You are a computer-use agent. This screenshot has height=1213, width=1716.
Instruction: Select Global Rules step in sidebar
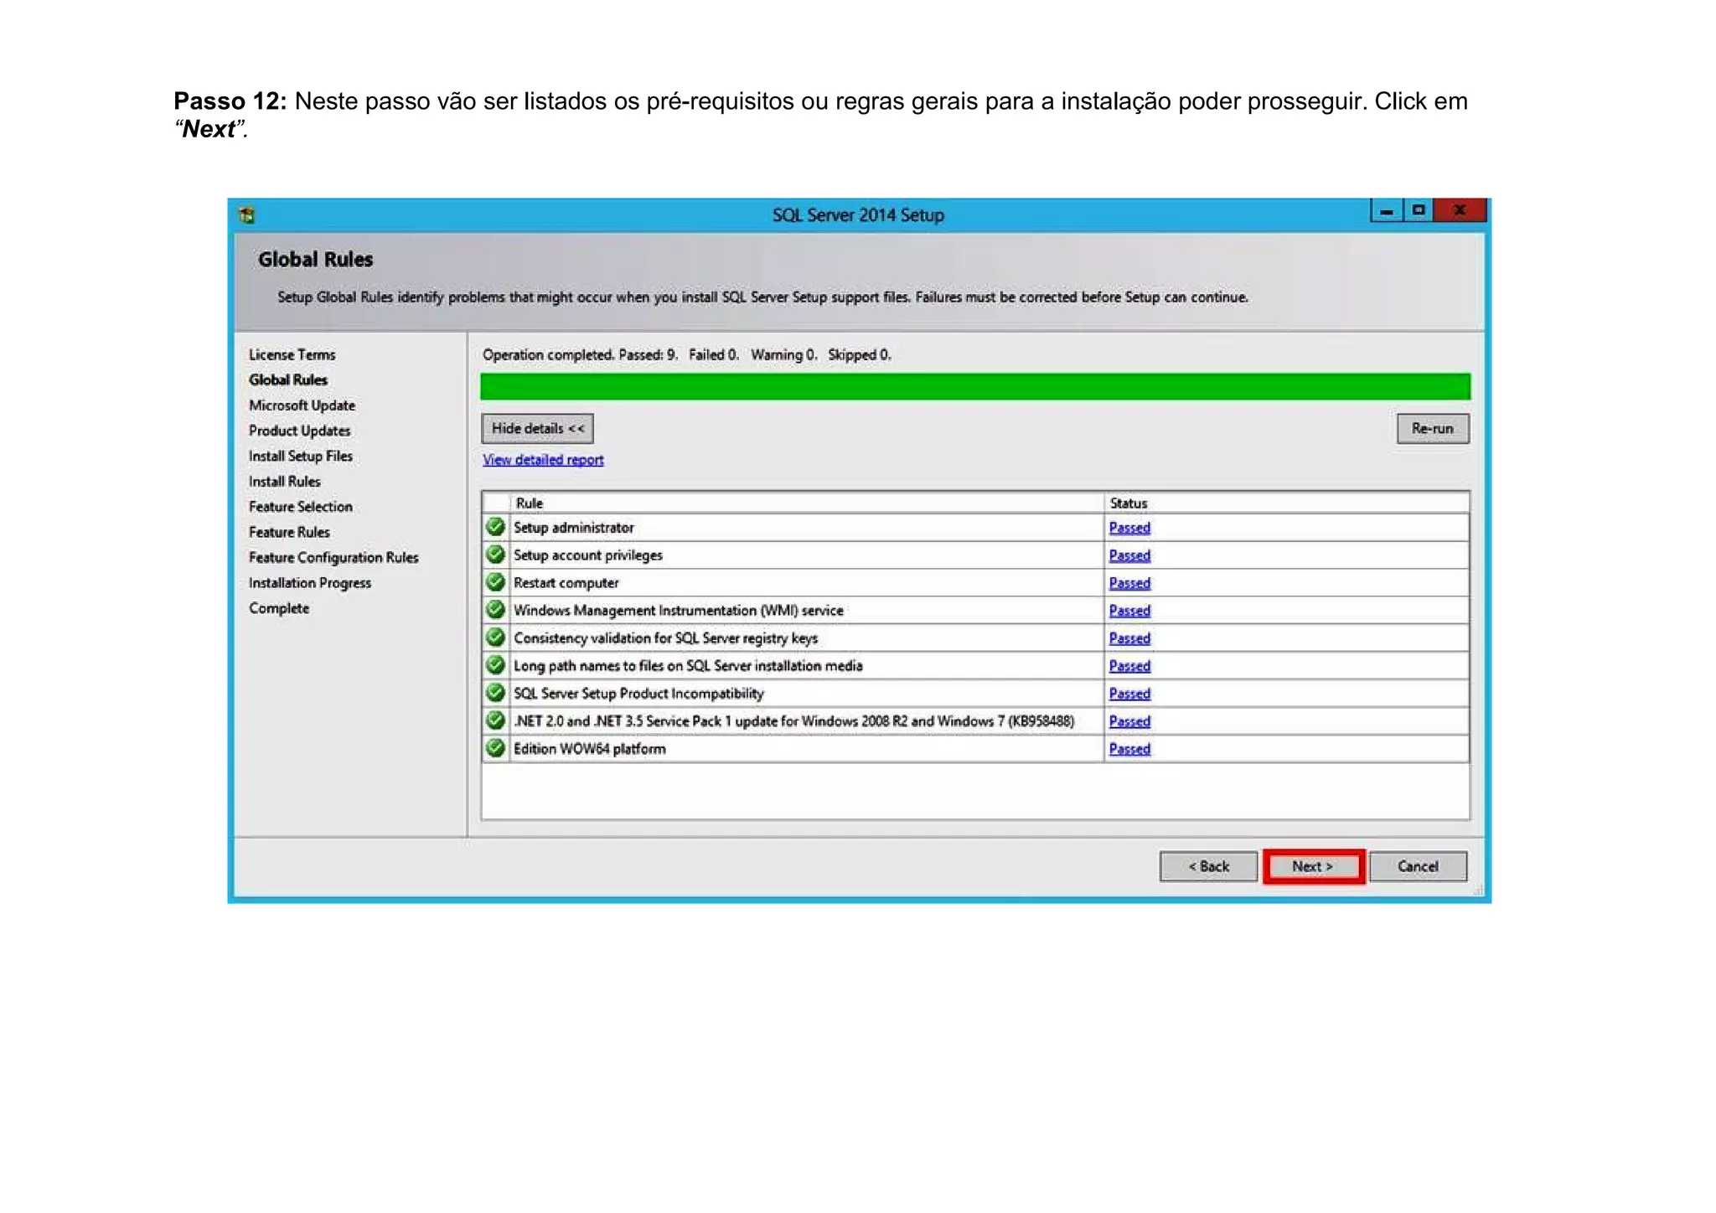287,379
